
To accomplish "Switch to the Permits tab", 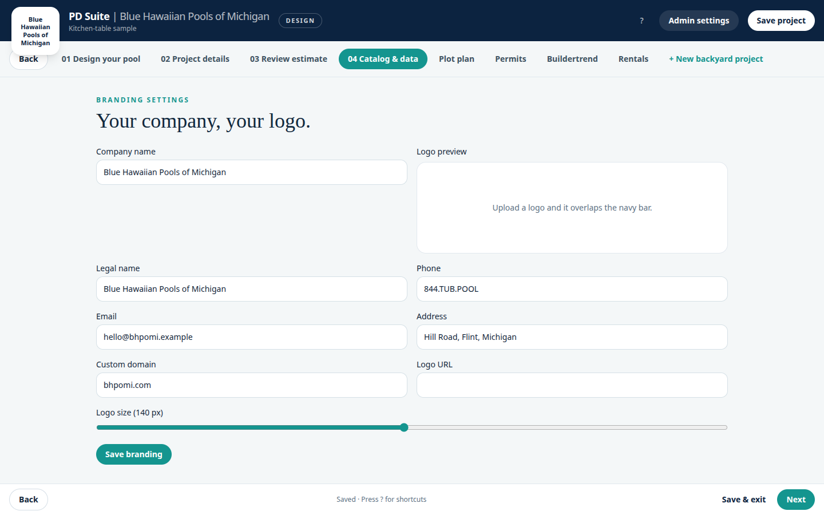I will click(510, 59).
